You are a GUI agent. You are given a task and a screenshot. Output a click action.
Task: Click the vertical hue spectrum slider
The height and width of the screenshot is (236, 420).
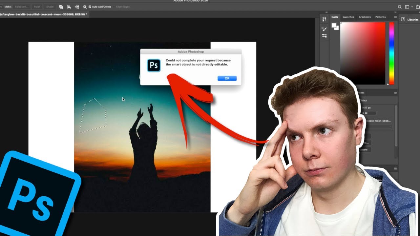point(391,53)
